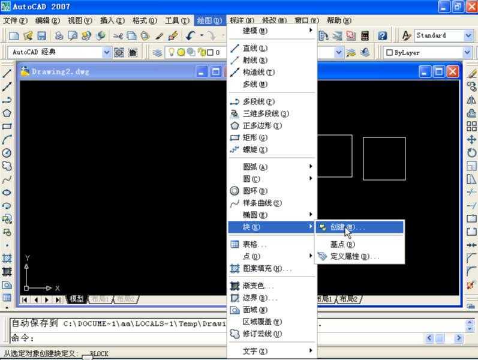Select 直线 from the draw menu
478x360 pixels.
pyautogui.click(x=272, y=48)
